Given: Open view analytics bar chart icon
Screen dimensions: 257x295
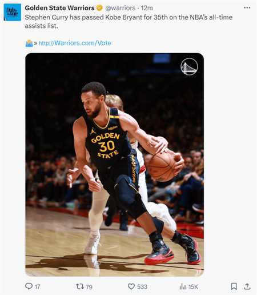Looking at the screenshot, I should coord(183,286).
